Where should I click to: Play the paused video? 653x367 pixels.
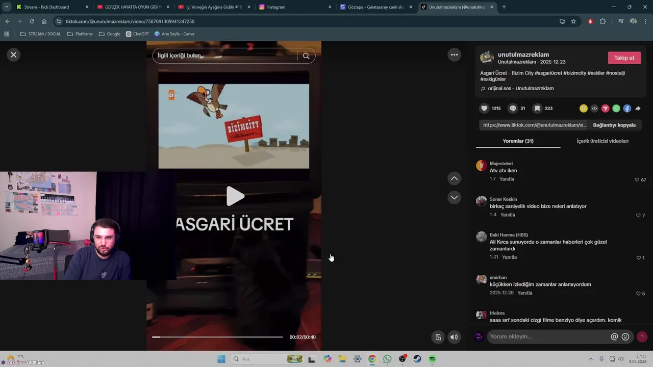(235, 196)
